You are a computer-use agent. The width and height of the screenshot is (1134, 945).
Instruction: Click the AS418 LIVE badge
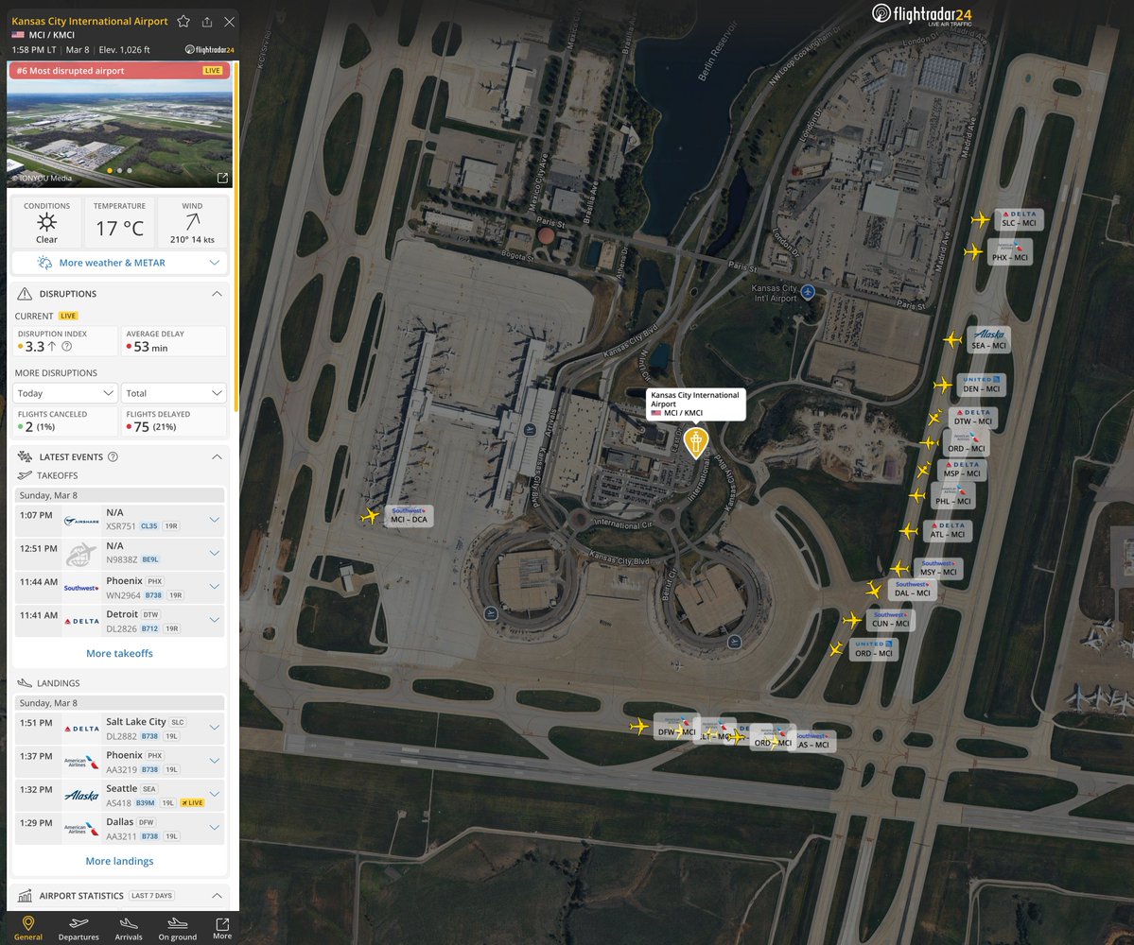coord(192,802)
